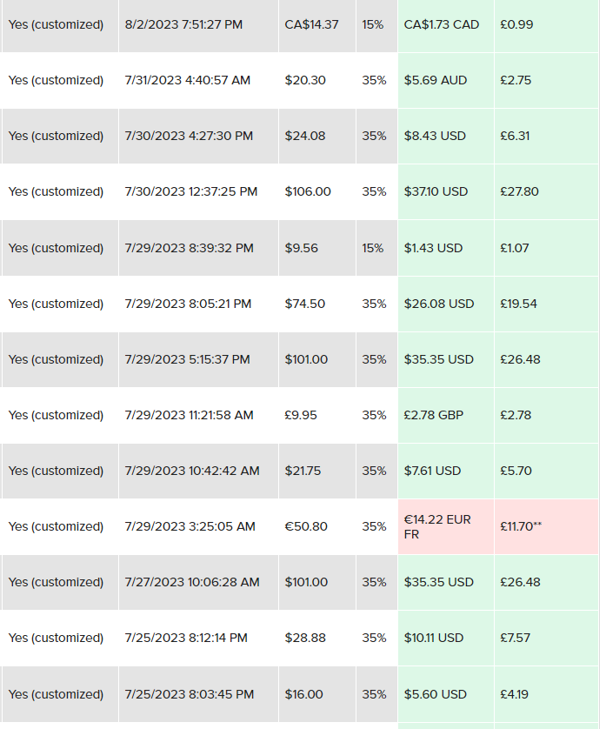
Task: Select the 7/27/2023 10:06:28 AM timestamp
Action: tap(192, 582)
